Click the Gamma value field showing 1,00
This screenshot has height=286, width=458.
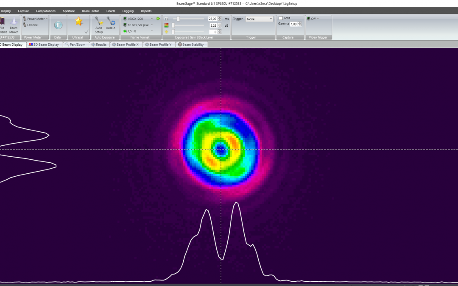(293, 24)
